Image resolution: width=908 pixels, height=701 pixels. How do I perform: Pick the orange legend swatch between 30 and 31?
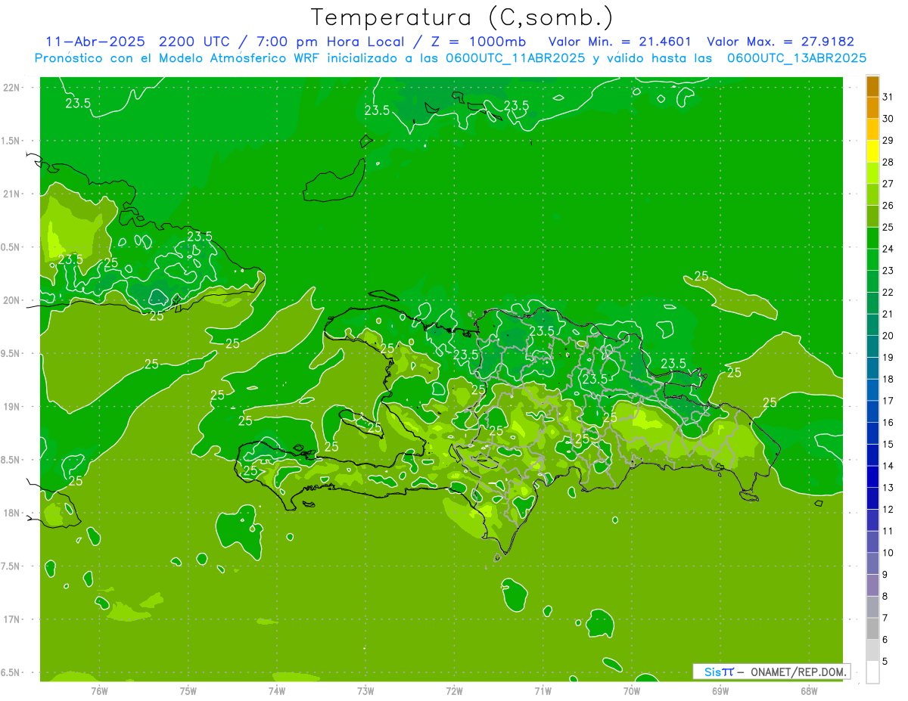pyautogui.click(x=872, y=107)
